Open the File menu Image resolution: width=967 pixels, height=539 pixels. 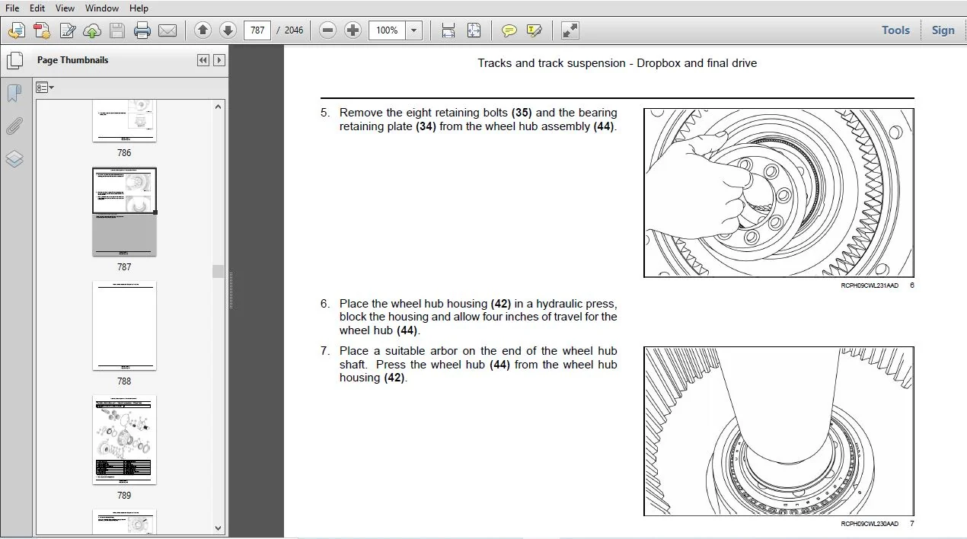pos(12,8)
